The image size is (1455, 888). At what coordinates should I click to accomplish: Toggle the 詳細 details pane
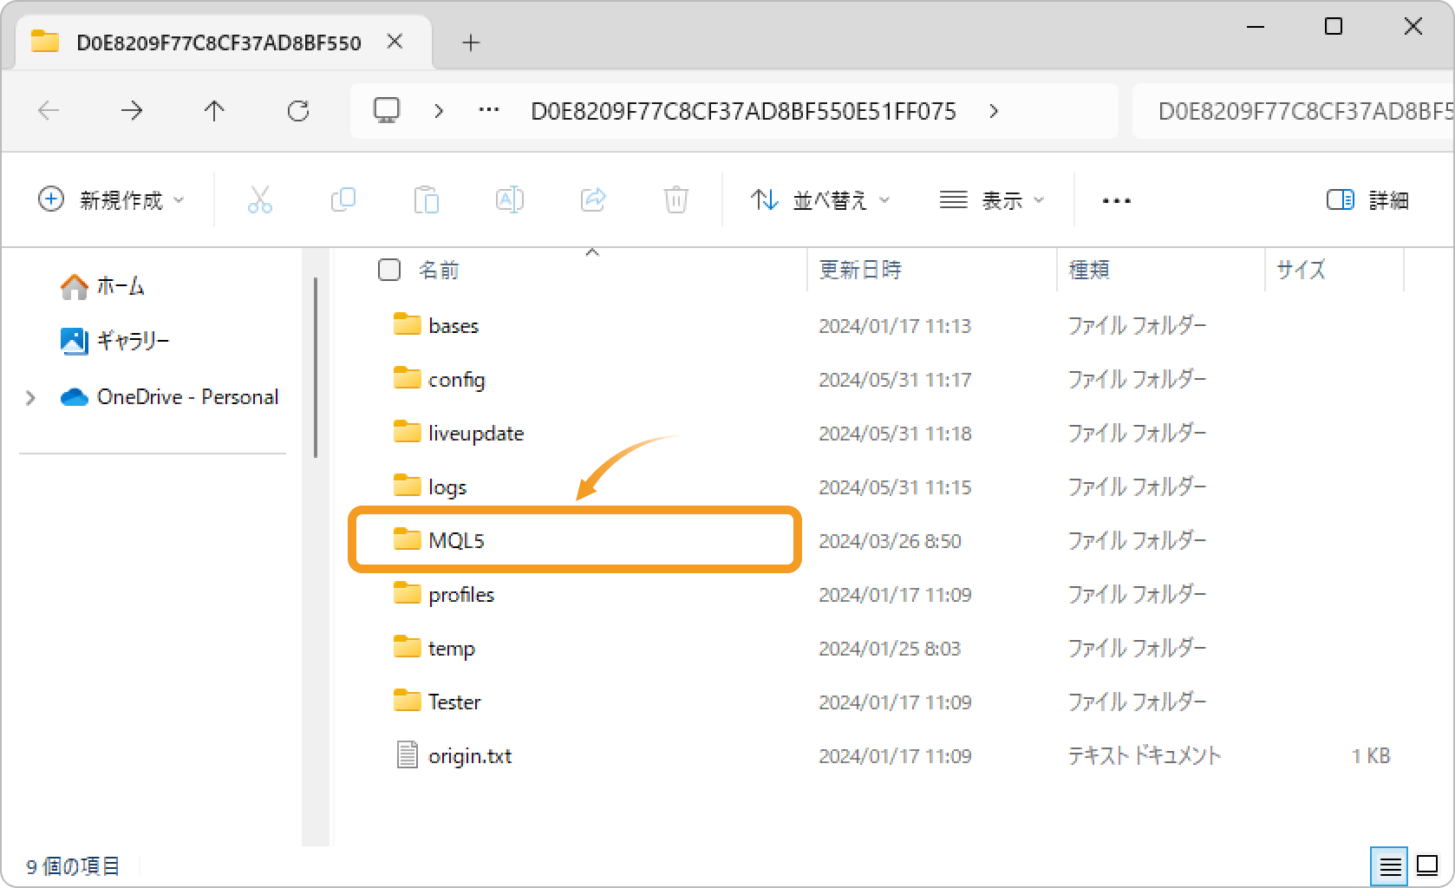click(x=1367, y=200)
